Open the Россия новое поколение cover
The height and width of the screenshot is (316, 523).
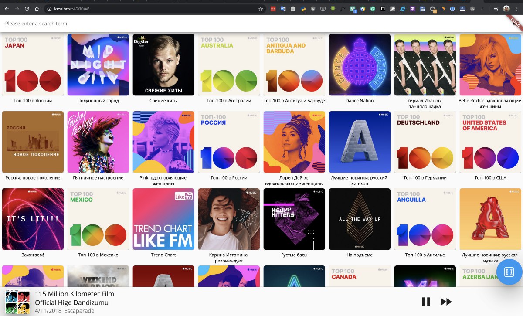point(33,142)
